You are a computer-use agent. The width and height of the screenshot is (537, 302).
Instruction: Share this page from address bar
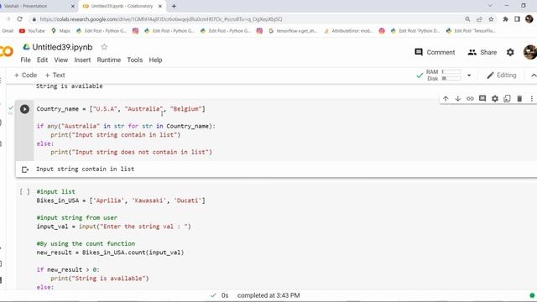479,19
